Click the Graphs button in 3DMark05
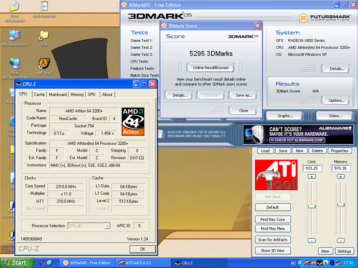 pyautogui.click(x=285, y=116)
